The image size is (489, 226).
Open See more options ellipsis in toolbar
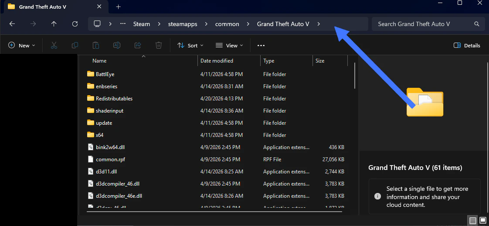click(261, 45)
